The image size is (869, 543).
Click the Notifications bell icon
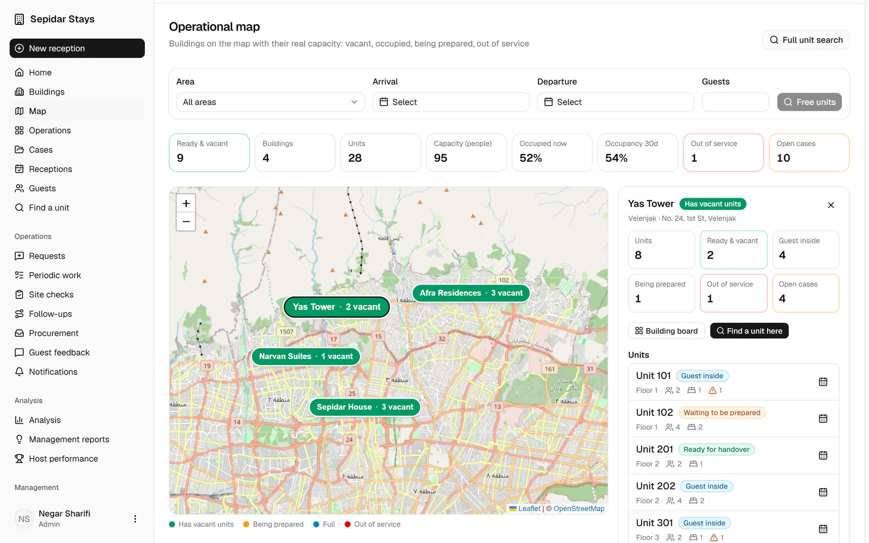click(x=19, y=372)
